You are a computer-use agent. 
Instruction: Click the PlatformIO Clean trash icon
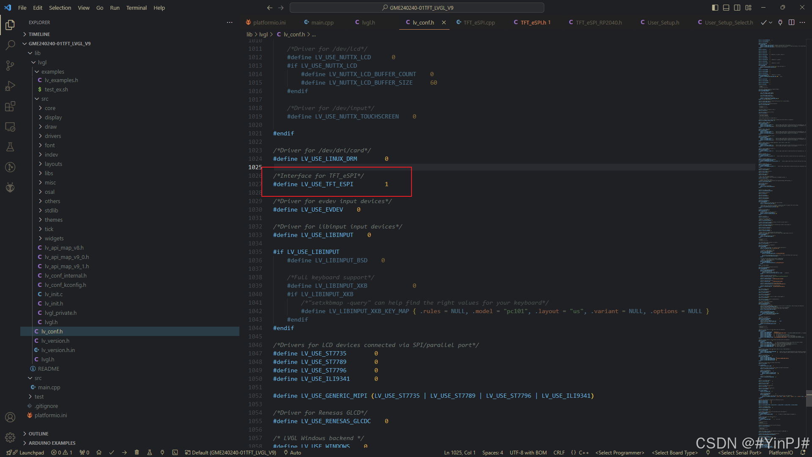click(137, 452)
